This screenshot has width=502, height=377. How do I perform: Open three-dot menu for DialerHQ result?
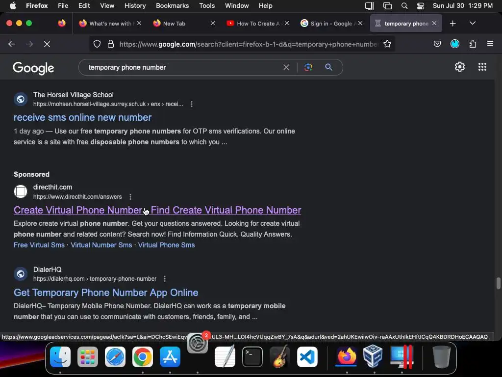point(165,279)
